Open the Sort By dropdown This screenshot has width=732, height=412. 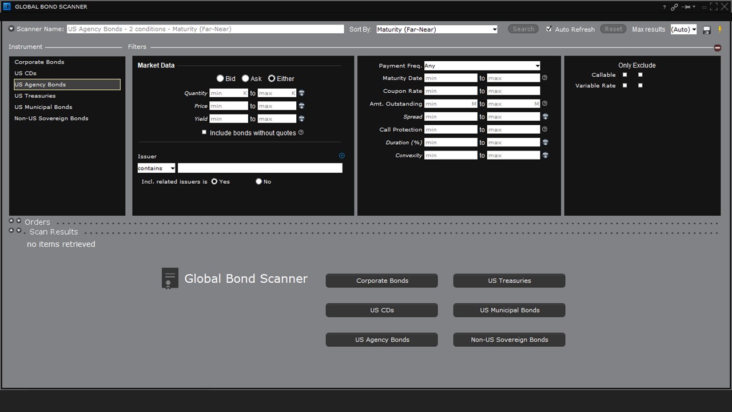pos(437,29)
